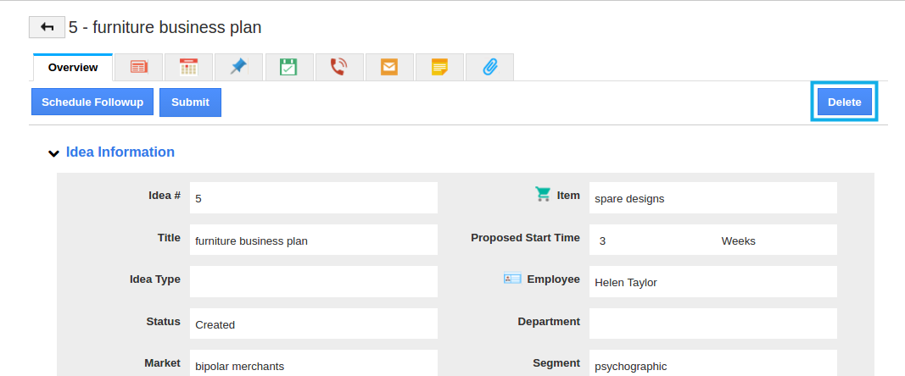Open the yellow sticky notes tab

point(439,67)
